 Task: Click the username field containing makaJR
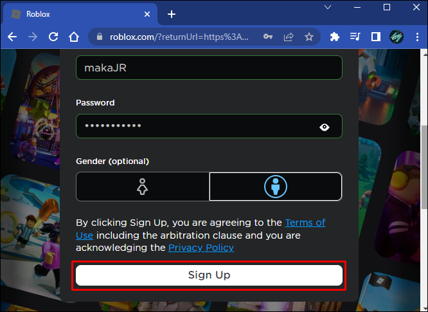(209, 68)
